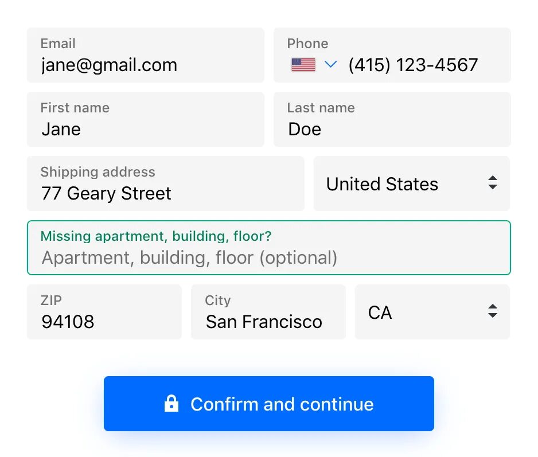The image size is (538, 457).
Task: Click the Shipping address label text
Action: [x=98, y=172]
